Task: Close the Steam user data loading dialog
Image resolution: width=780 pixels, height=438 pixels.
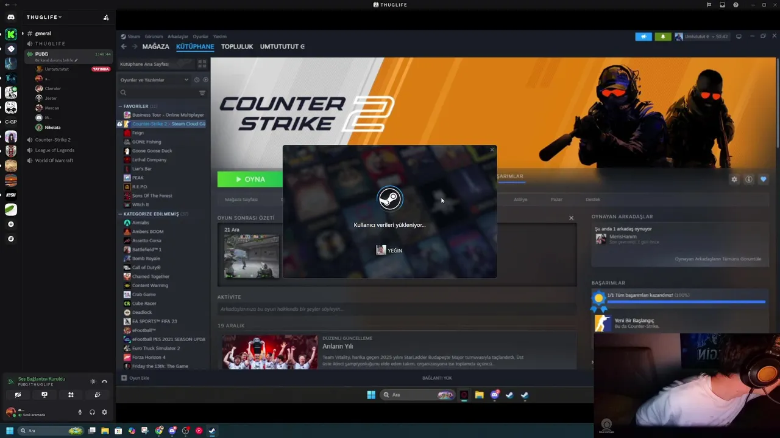Action: point(492,150)
